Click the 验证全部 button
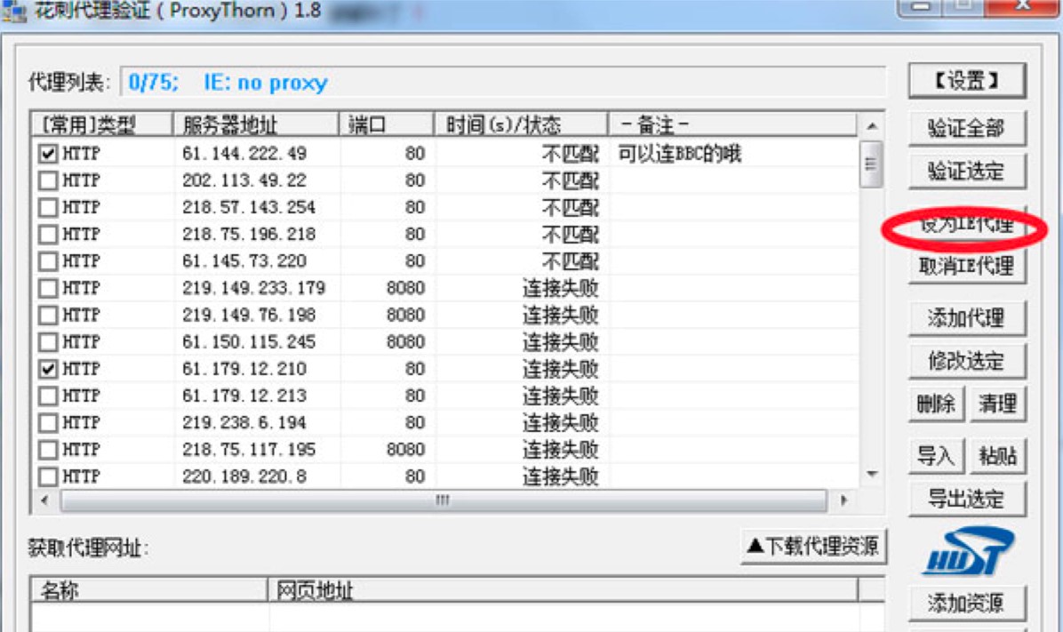 [x=967, y=127]
